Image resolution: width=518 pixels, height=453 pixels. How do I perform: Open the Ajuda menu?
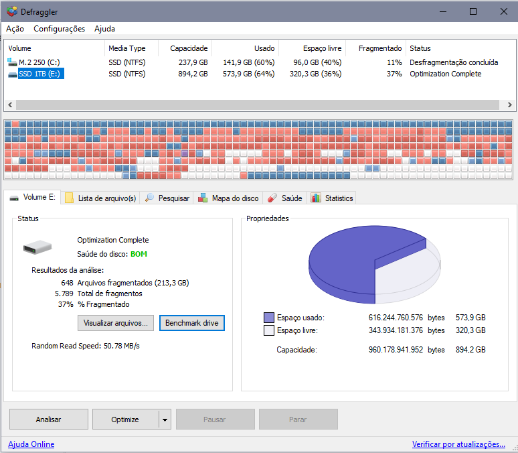[x=104, y=29]
